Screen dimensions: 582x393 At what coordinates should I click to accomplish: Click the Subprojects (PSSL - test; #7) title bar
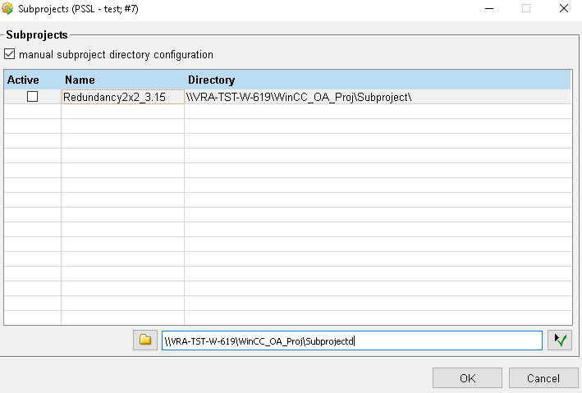pos(246,9)
